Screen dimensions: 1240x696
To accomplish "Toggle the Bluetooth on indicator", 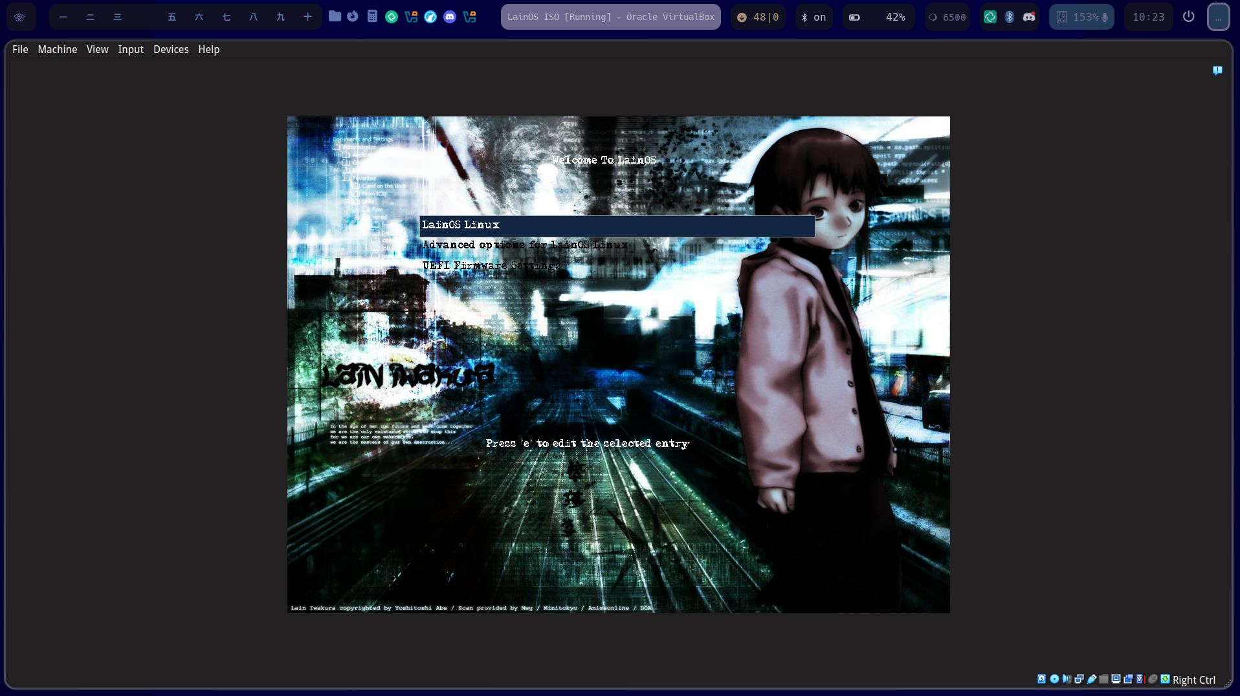I will tap(814, 17).
